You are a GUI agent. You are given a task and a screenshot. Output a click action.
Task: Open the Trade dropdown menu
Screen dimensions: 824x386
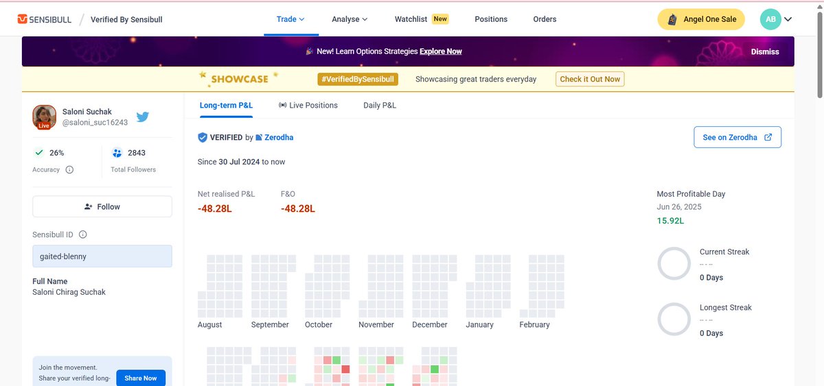tap(290, 19)
